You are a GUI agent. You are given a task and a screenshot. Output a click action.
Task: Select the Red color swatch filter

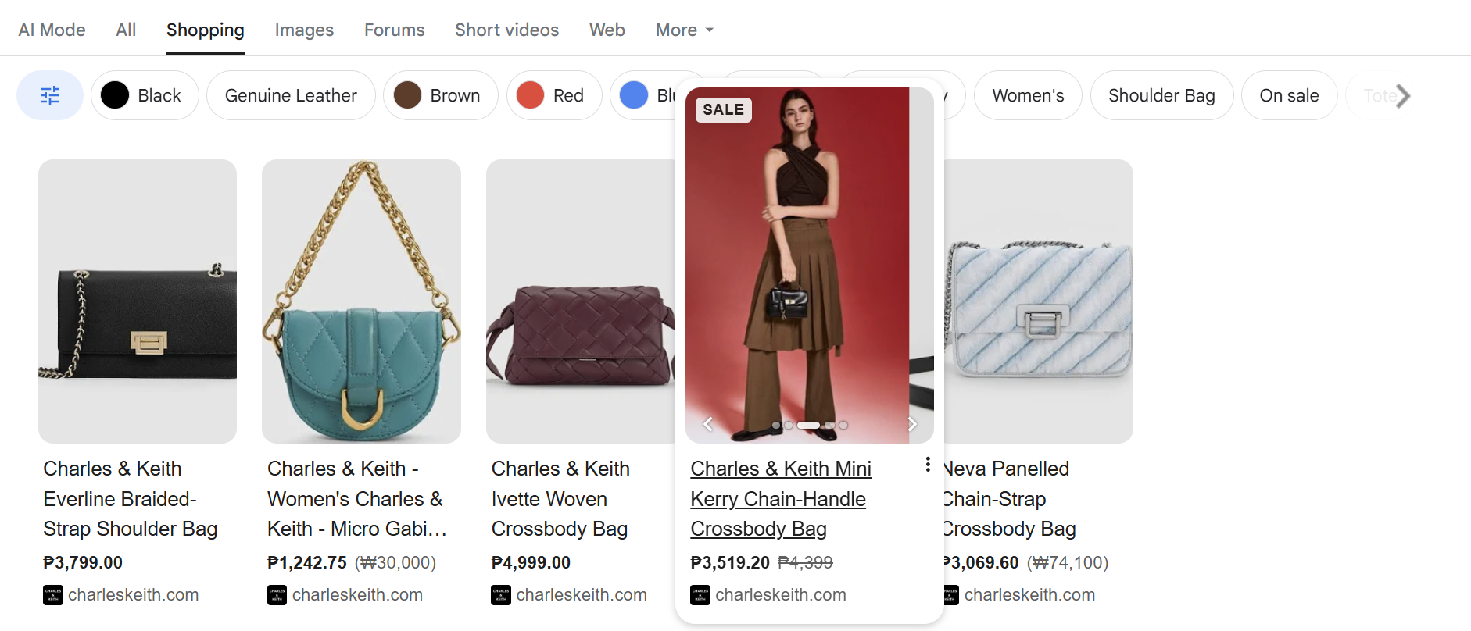pos(553,95)
